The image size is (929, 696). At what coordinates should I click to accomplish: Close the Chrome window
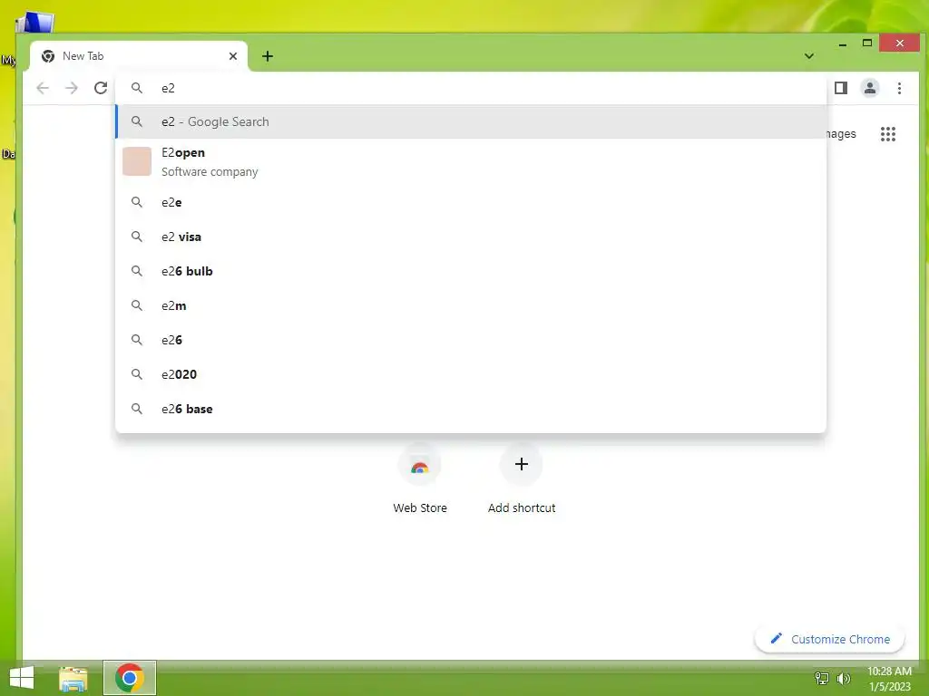tap(899, 43)
